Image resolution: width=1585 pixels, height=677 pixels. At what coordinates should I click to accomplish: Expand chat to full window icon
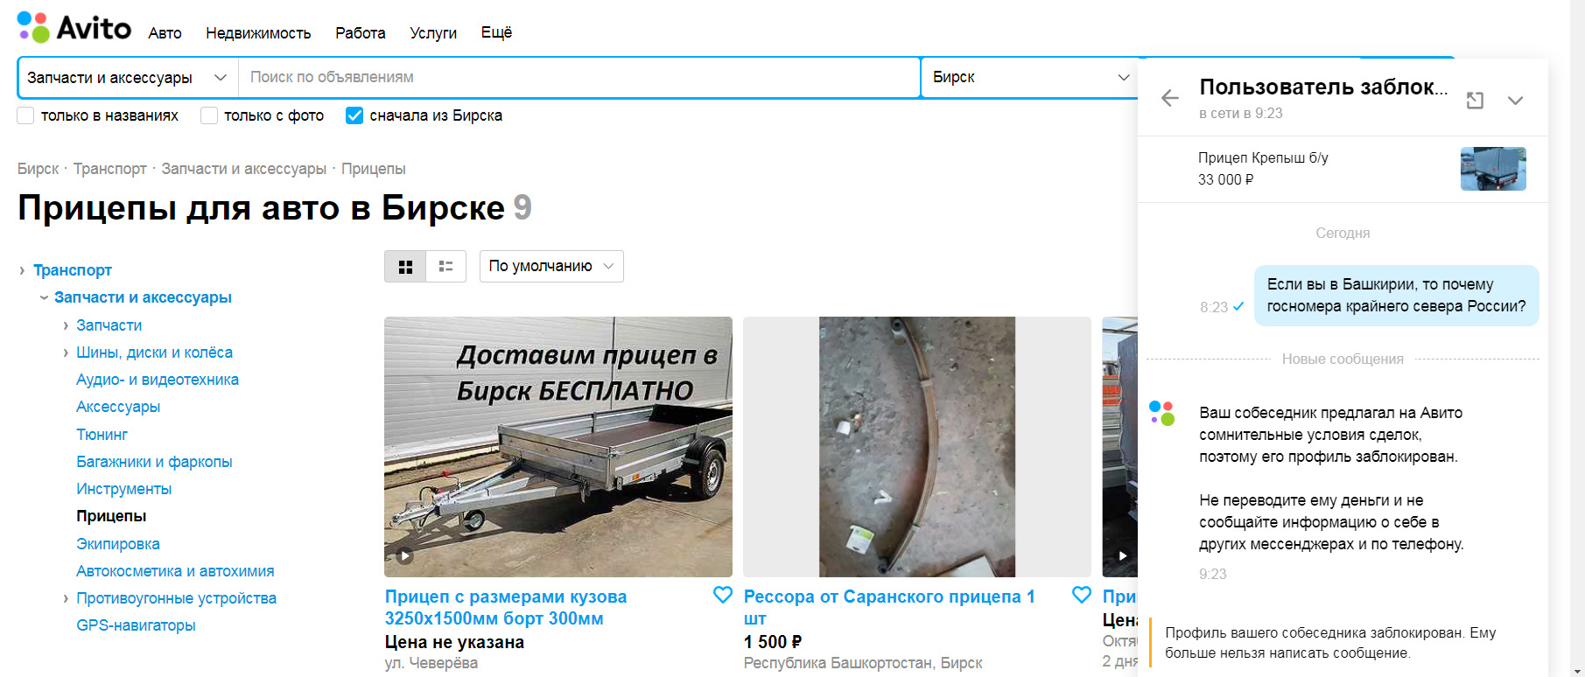pyautogui.click(x=1475, y=101)
